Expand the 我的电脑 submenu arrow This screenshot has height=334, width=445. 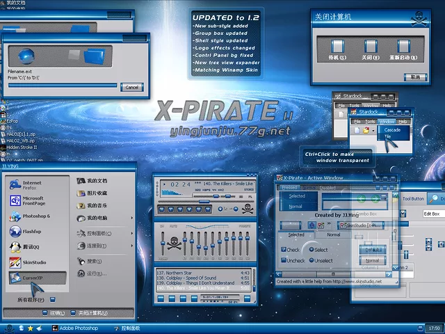click(133, 218)
